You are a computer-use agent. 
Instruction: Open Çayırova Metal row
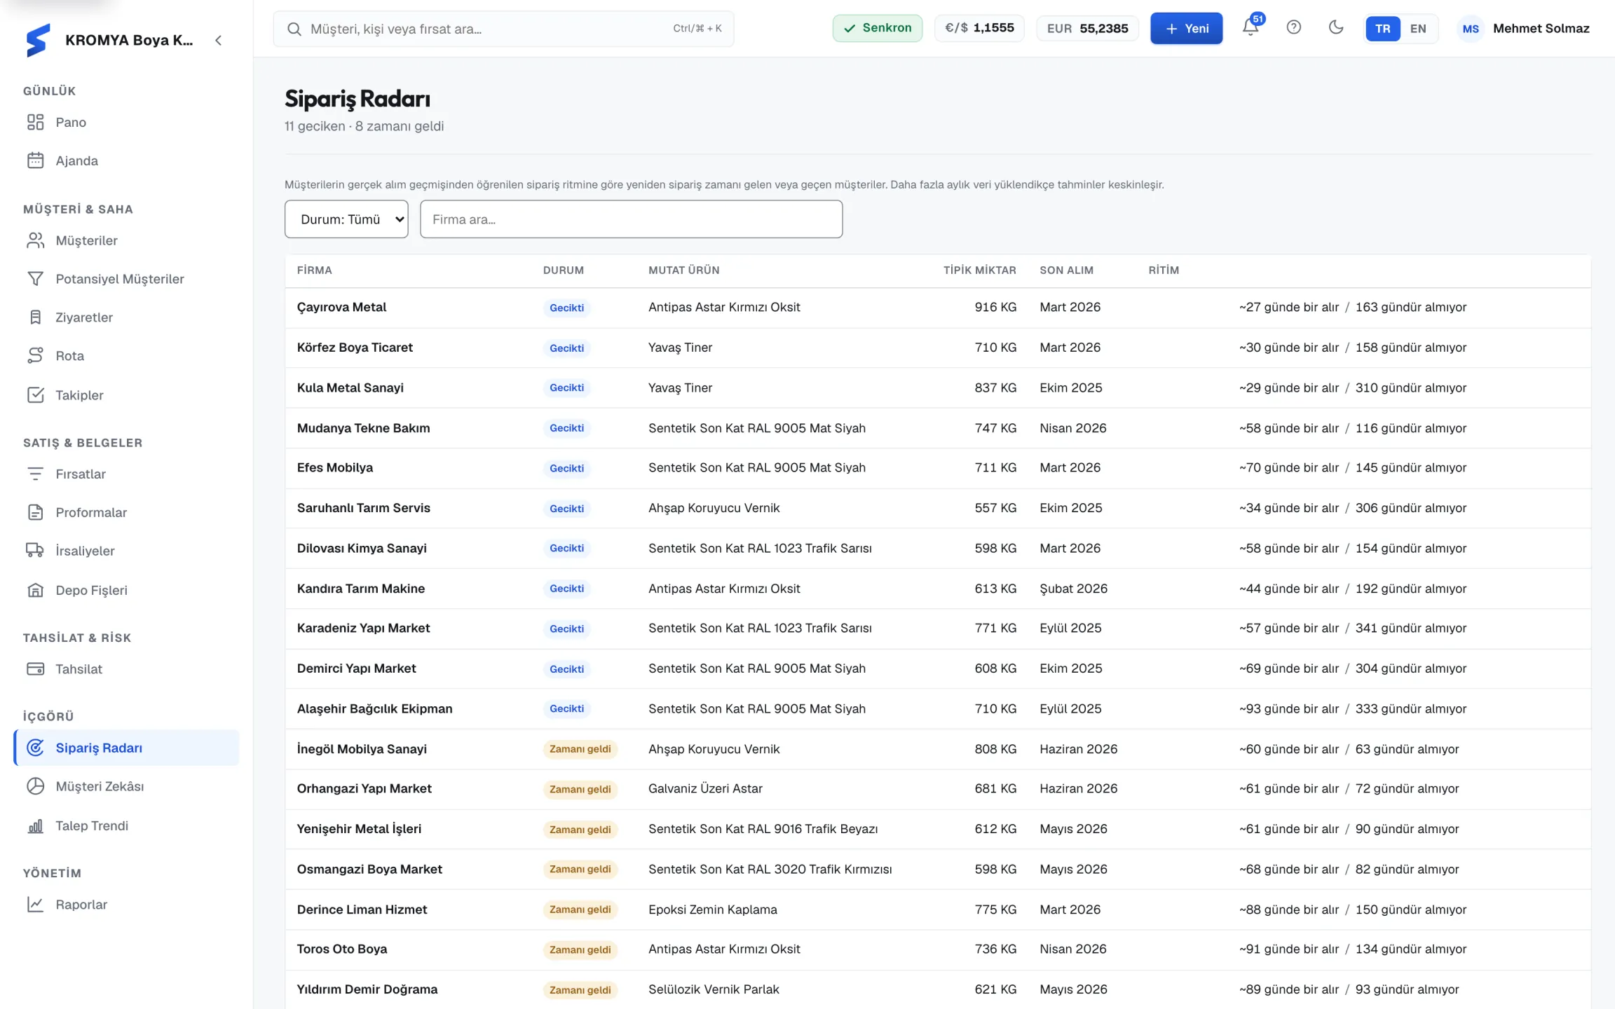click(938, 308)
